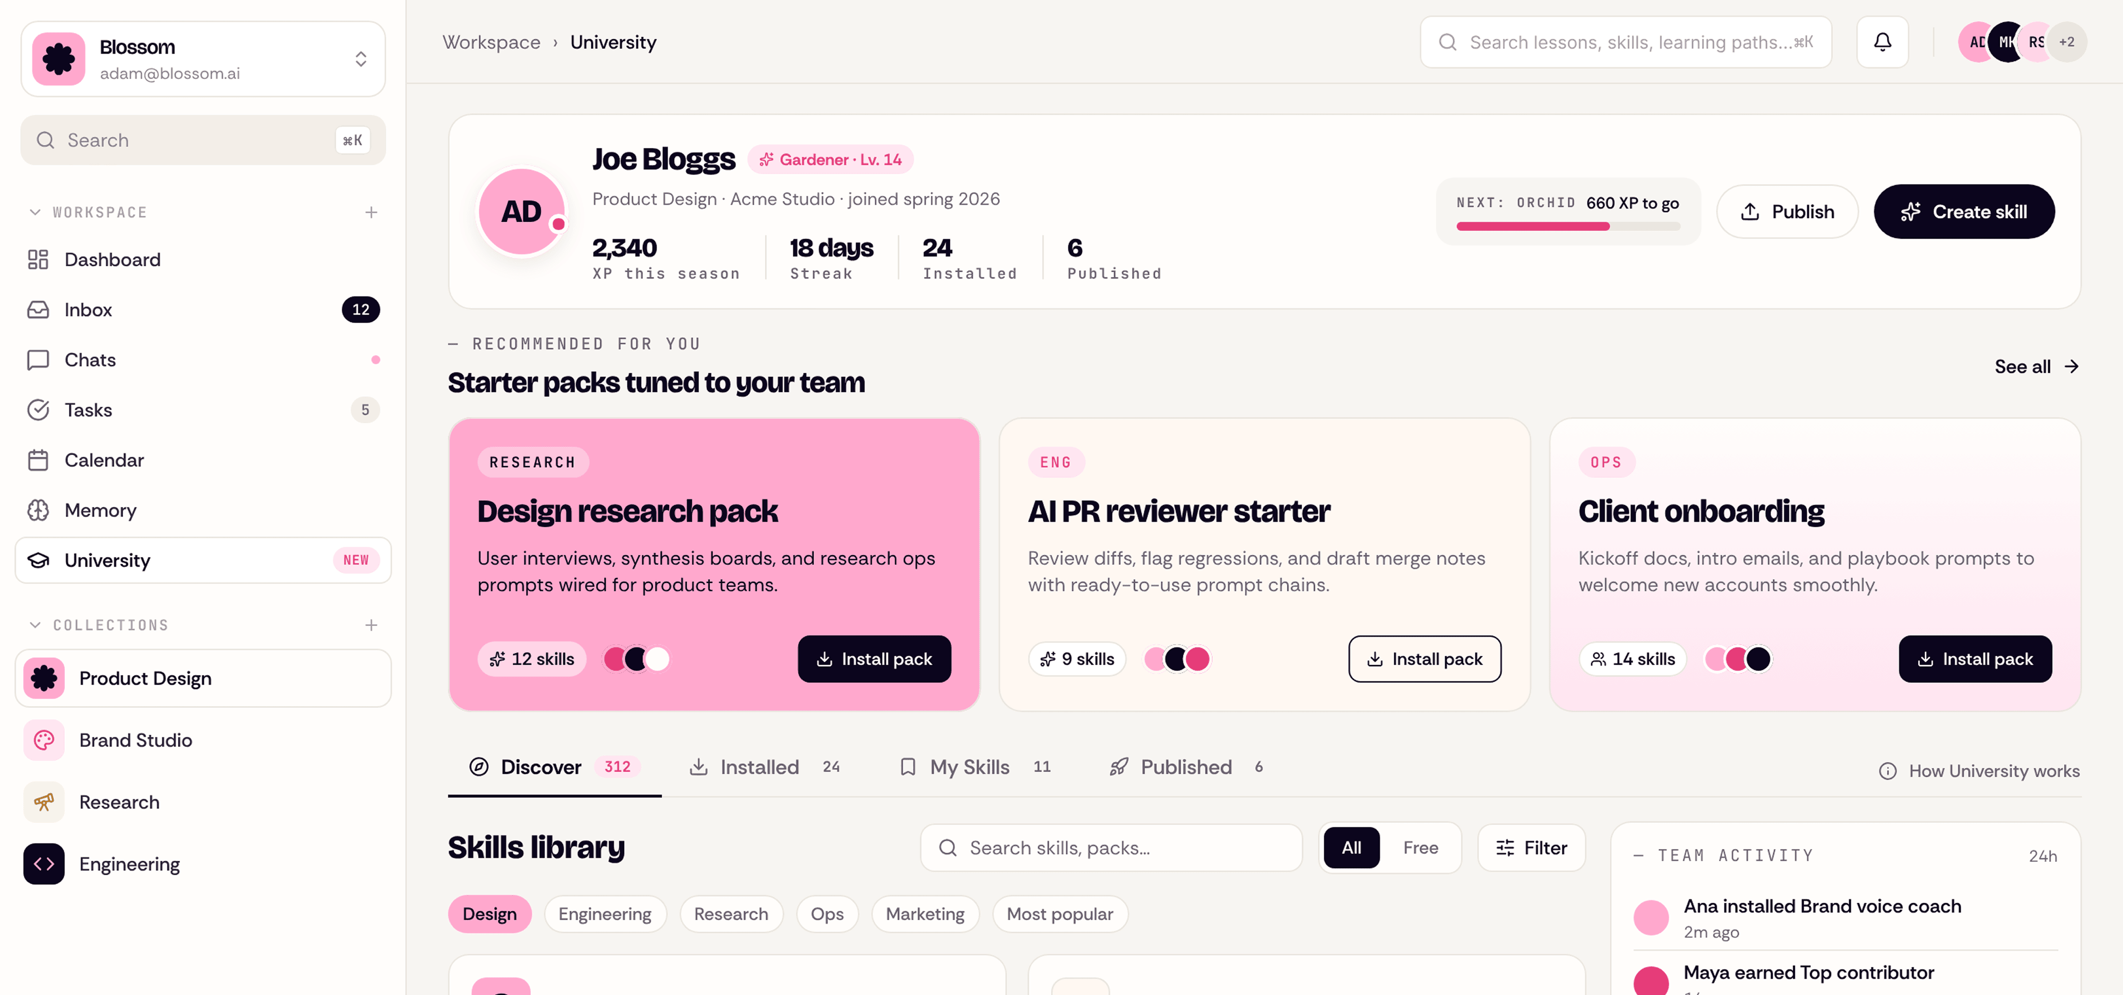Click the RESEARCH tag on the pack
The image size is (2123, 995).
[532, 462]
